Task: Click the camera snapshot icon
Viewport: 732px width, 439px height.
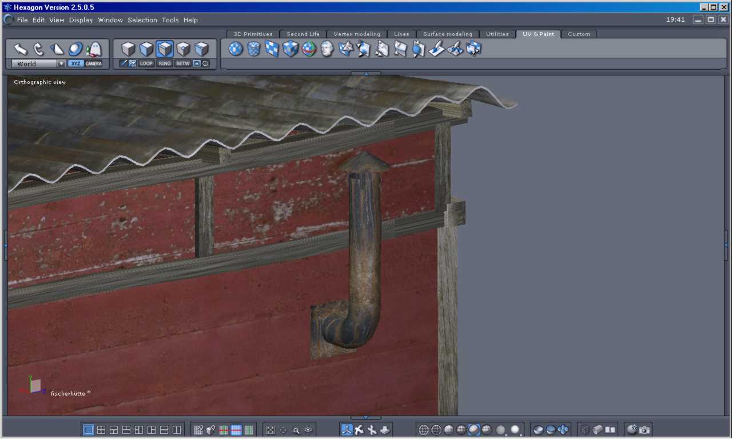Action: click(645, 430)
